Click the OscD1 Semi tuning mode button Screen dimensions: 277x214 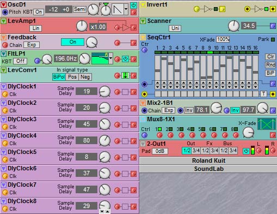[x=79, y=9]
